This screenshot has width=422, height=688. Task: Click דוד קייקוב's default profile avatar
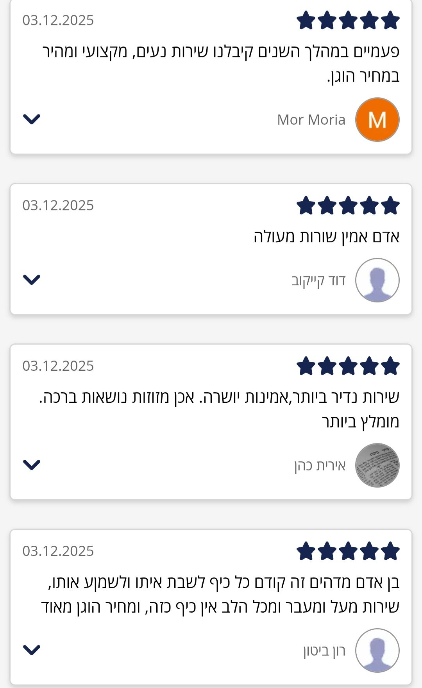click(377, 280)
